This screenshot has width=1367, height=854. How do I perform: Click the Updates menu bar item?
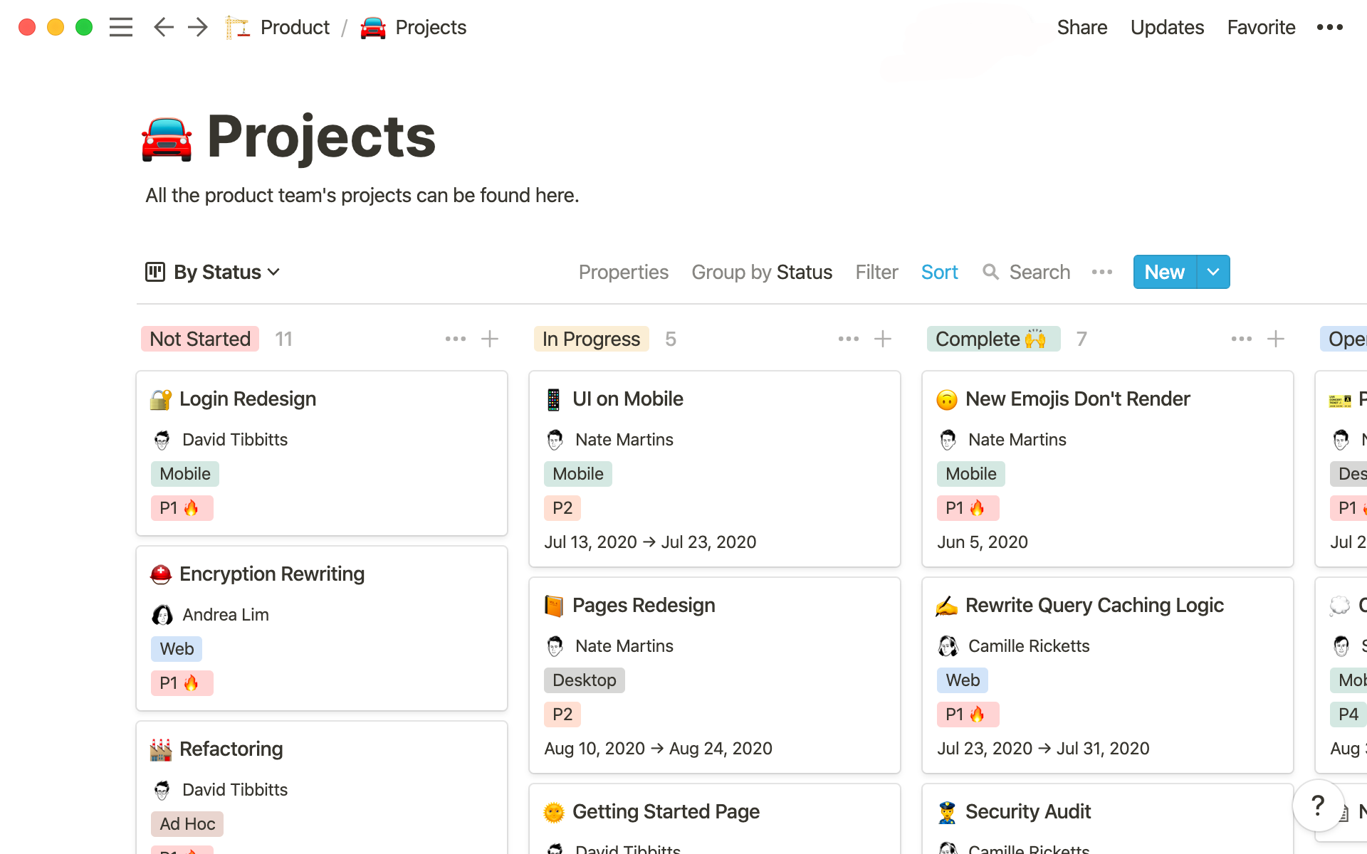(x=1167, y=28)
